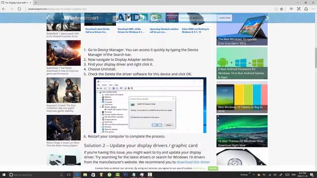Open '10 Best Themes for Windows 10' card

pos(242,131)
